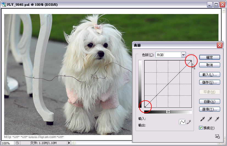Click the 100% zoom field
The width and height of the screenshot is (227, 146).
point(7,143)
